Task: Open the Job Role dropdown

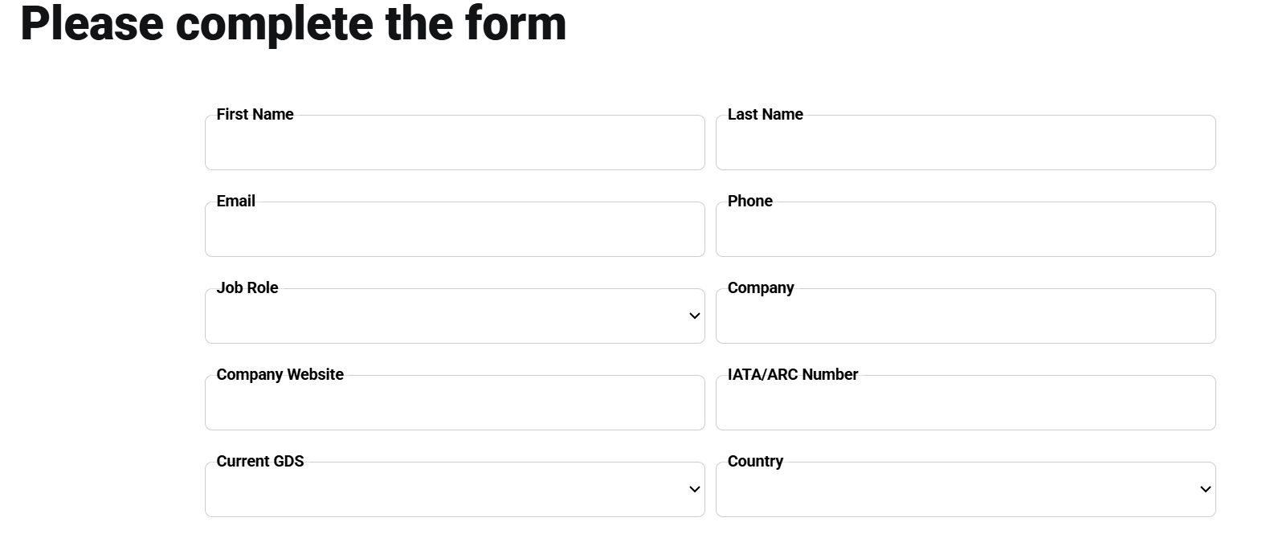Action: pos(454,316)
